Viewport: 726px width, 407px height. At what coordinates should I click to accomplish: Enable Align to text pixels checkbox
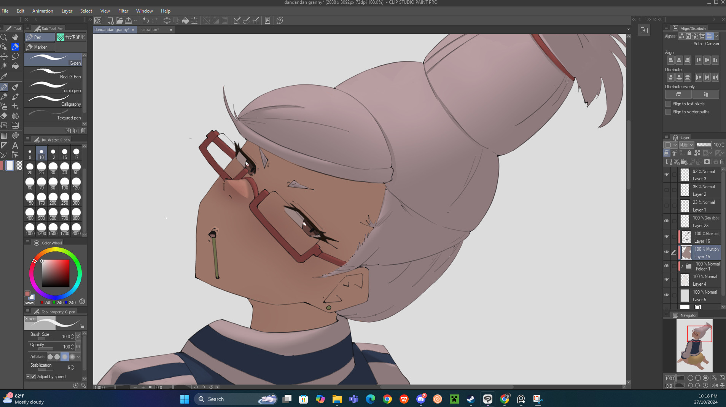click(668, 104)
